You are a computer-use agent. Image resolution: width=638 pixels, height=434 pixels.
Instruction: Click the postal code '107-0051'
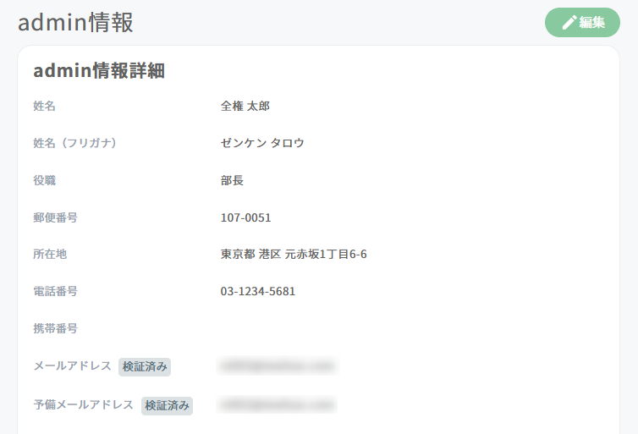pyautogui.click(x=245, y=217)
